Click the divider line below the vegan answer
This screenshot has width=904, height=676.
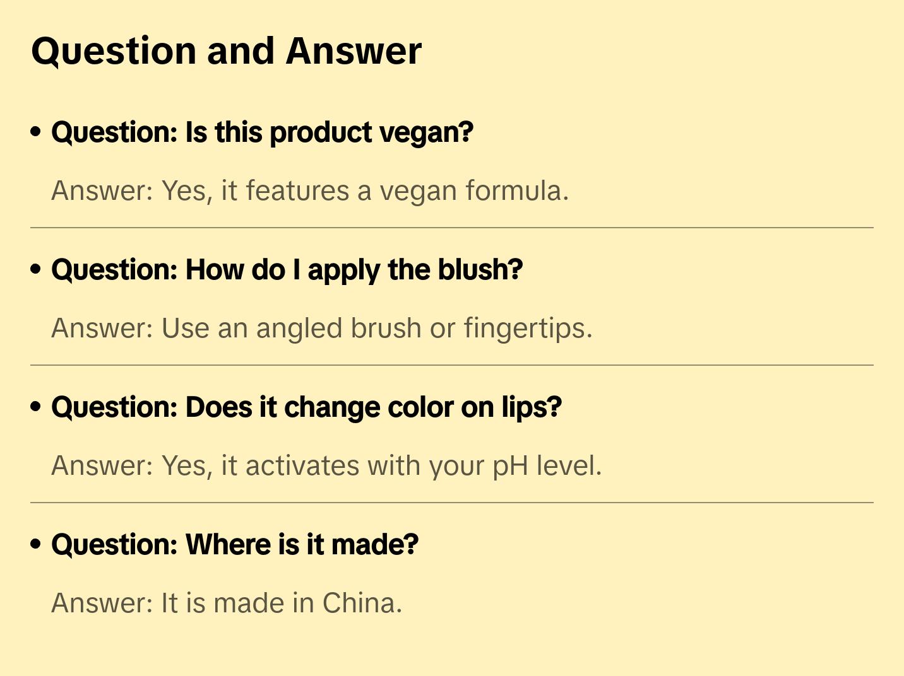452,228
